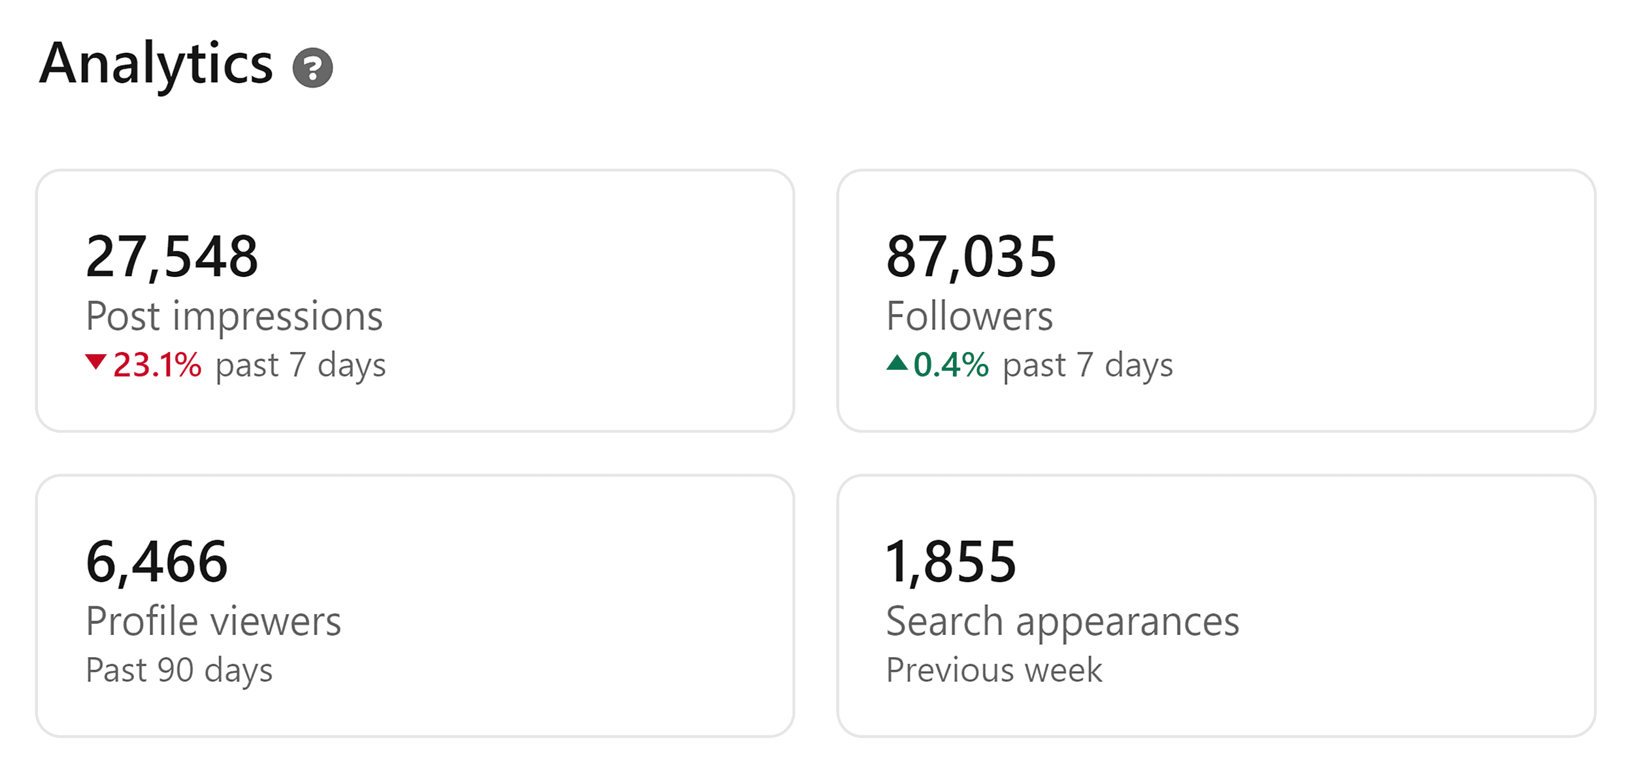Select the 27,548 post impressions count
The width and height of the screenshot is (1634, 776).
174,258
